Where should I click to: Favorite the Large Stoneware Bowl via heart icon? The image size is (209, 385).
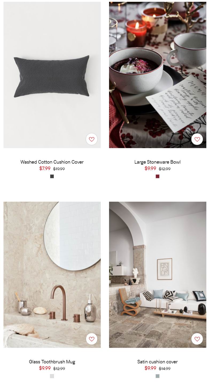point(197,139)
